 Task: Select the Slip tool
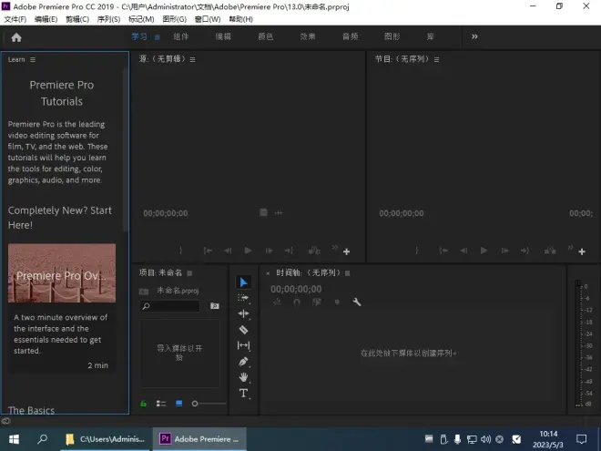click(243, 345)
